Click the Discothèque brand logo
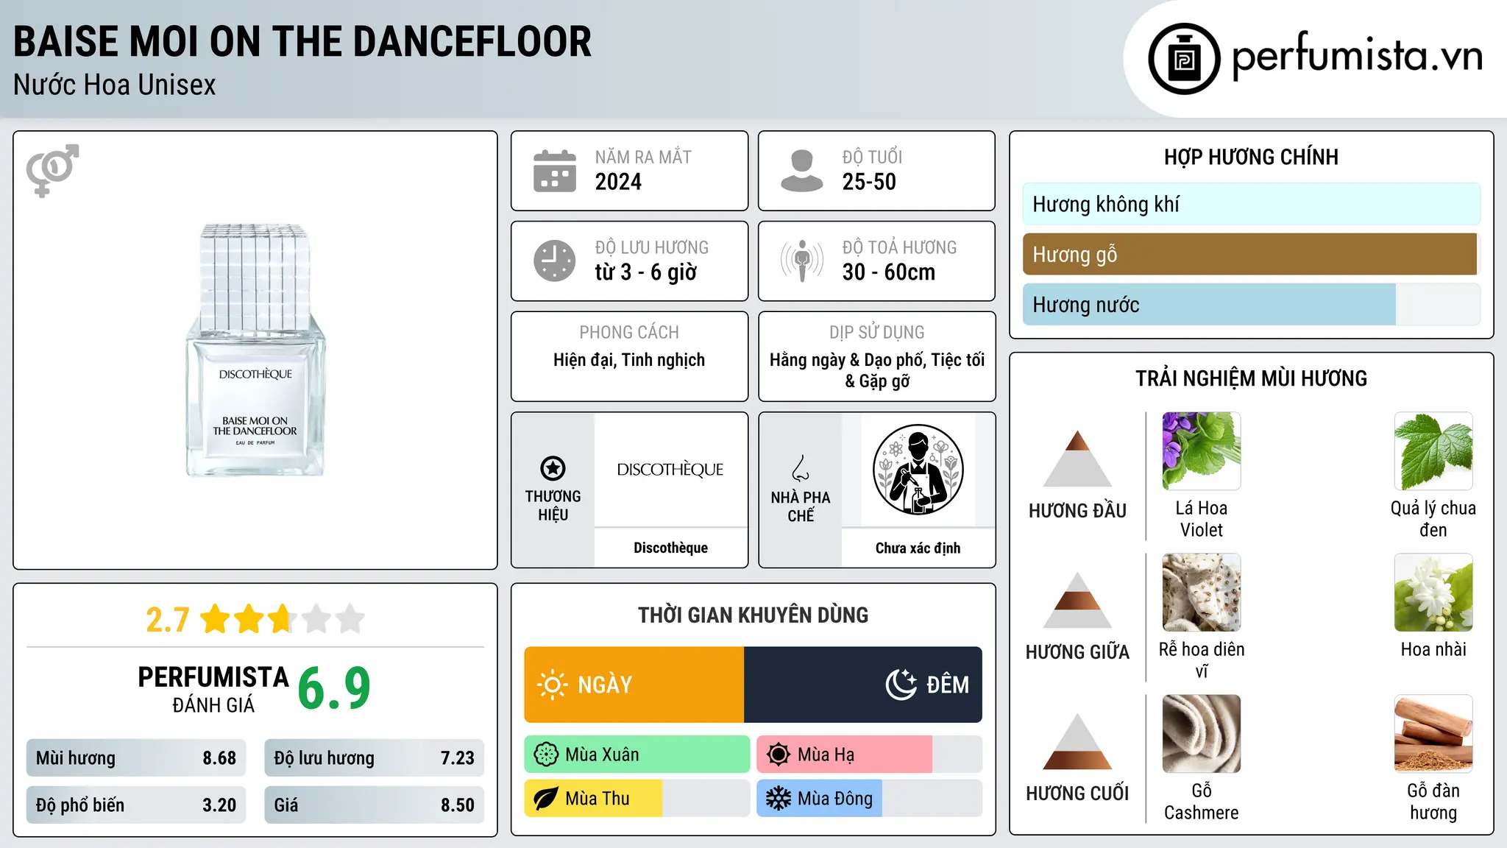The height and width of the screenshot is (848, 1507). (x=670, y=470)
